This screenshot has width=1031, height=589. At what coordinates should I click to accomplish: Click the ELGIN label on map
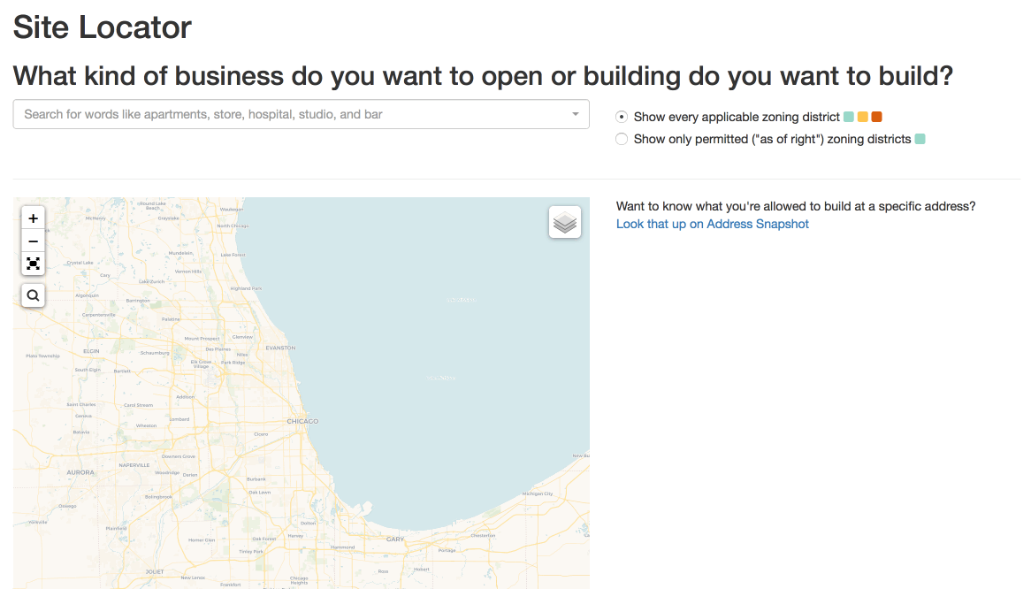point(91,351)
